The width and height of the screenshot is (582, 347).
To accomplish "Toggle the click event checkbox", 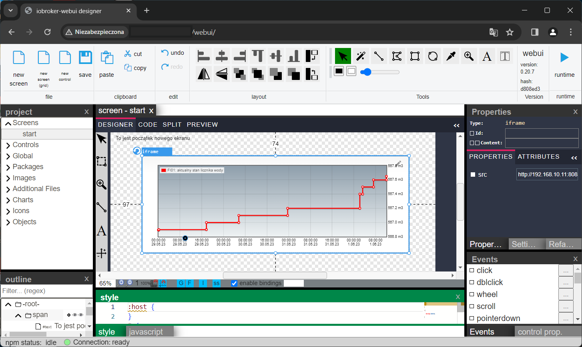I will [x=472, y=271].
